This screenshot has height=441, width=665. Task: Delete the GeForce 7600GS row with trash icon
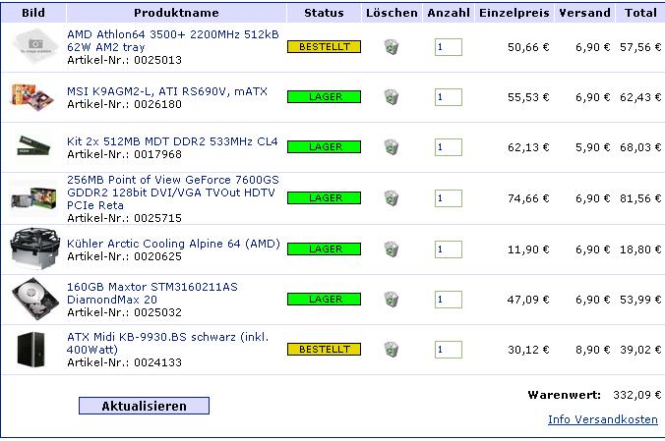coord(391,198)
